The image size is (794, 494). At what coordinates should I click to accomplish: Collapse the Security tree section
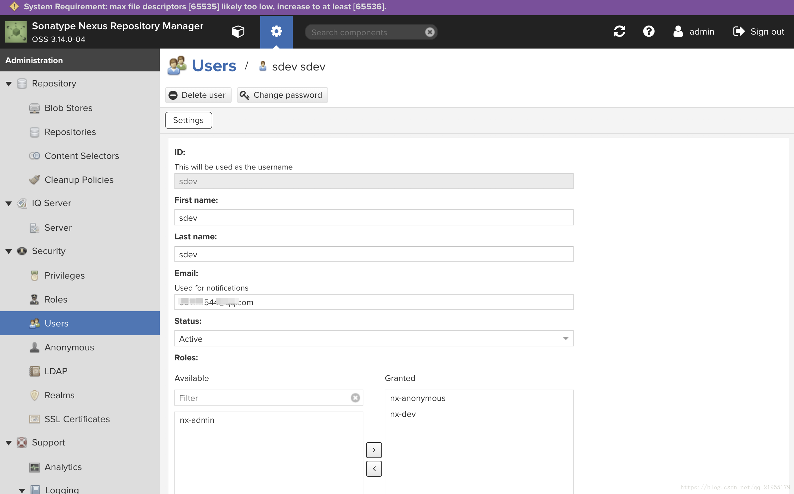9,251
